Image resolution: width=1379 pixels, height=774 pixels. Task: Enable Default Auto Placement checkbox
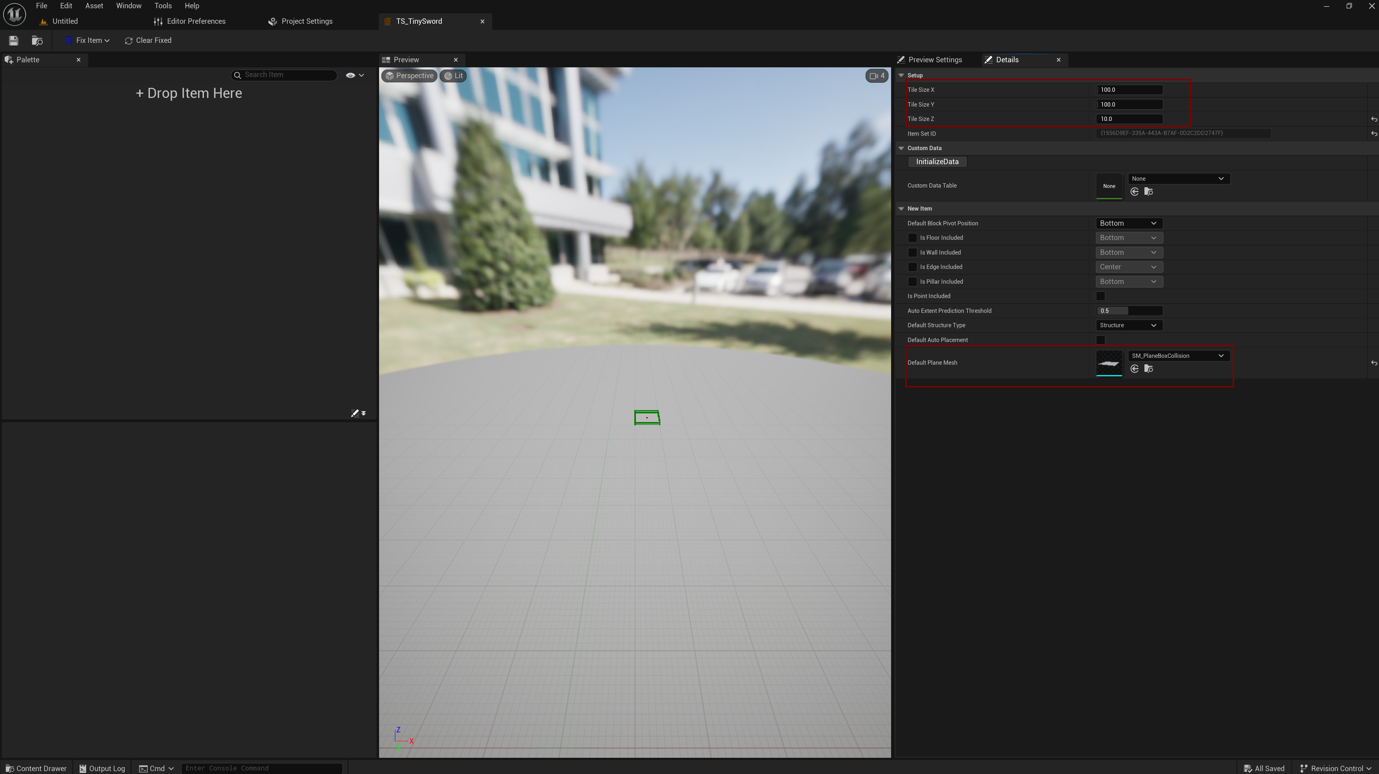point(1100,340)
